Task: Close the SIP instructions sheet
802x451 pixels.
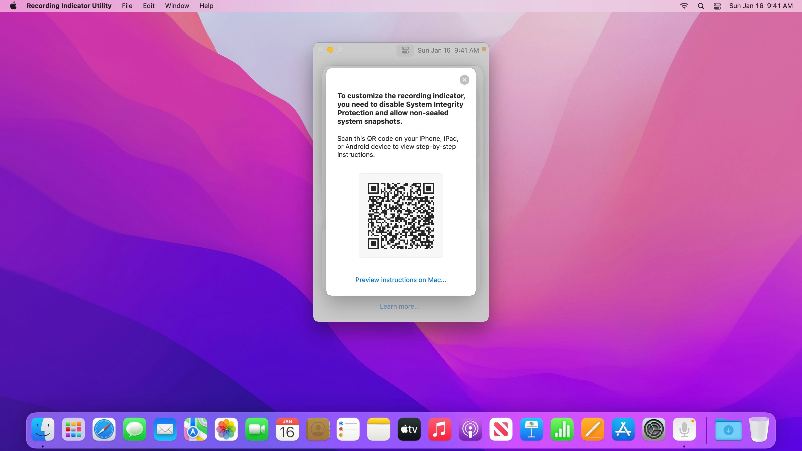Action: pos(464,80)
